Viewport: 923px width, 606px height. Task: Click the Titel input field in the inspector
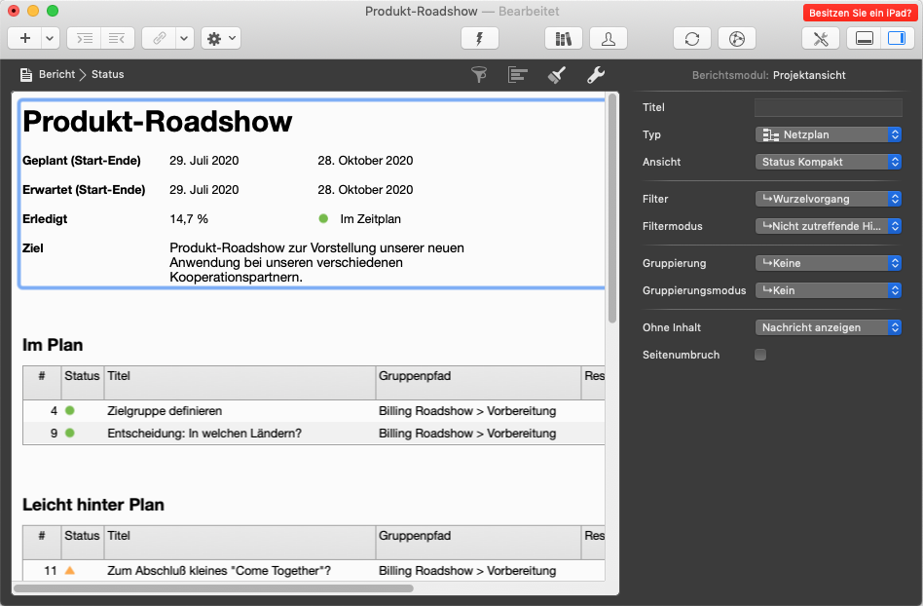[828, 107]
